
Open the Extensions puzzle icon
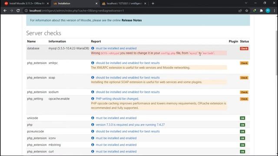point(261,10)
